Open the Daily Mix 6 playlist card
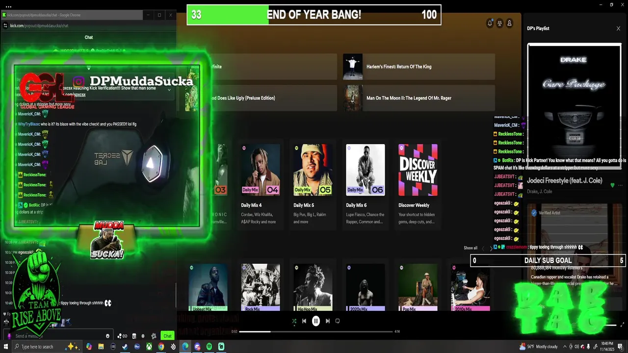This screenshot has width=628, height=353. coord(366,185)
